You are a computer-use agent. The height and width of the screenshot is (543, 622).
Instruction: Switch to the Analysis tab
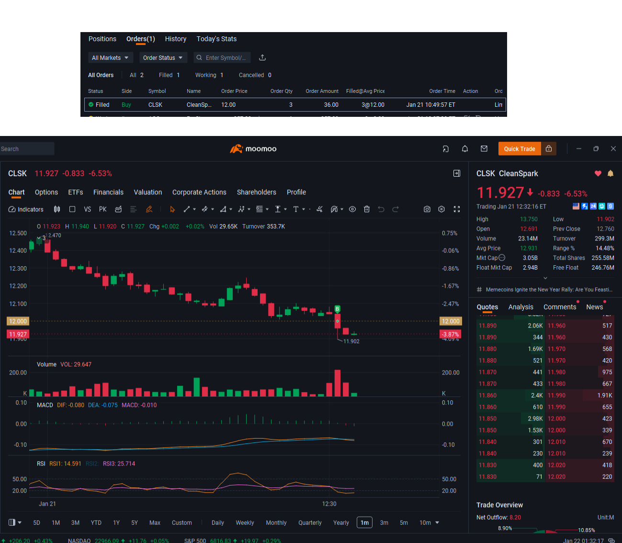521,307
